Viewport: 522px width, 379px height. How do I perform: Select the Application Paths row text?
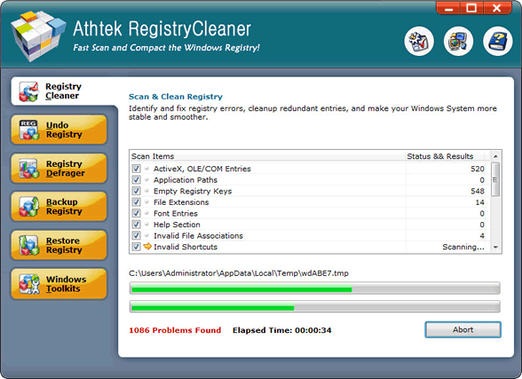(x=186, y=180)
